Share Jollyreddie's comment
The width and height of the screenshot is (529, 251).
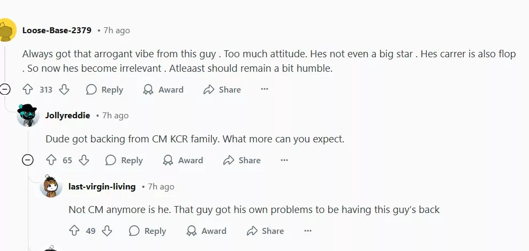click(242, 160)
